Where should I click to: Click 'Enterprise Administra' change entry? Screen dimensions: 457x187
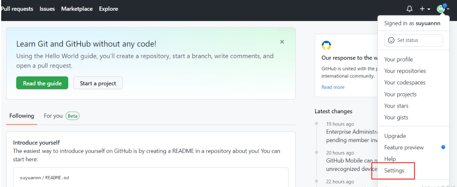352,136
